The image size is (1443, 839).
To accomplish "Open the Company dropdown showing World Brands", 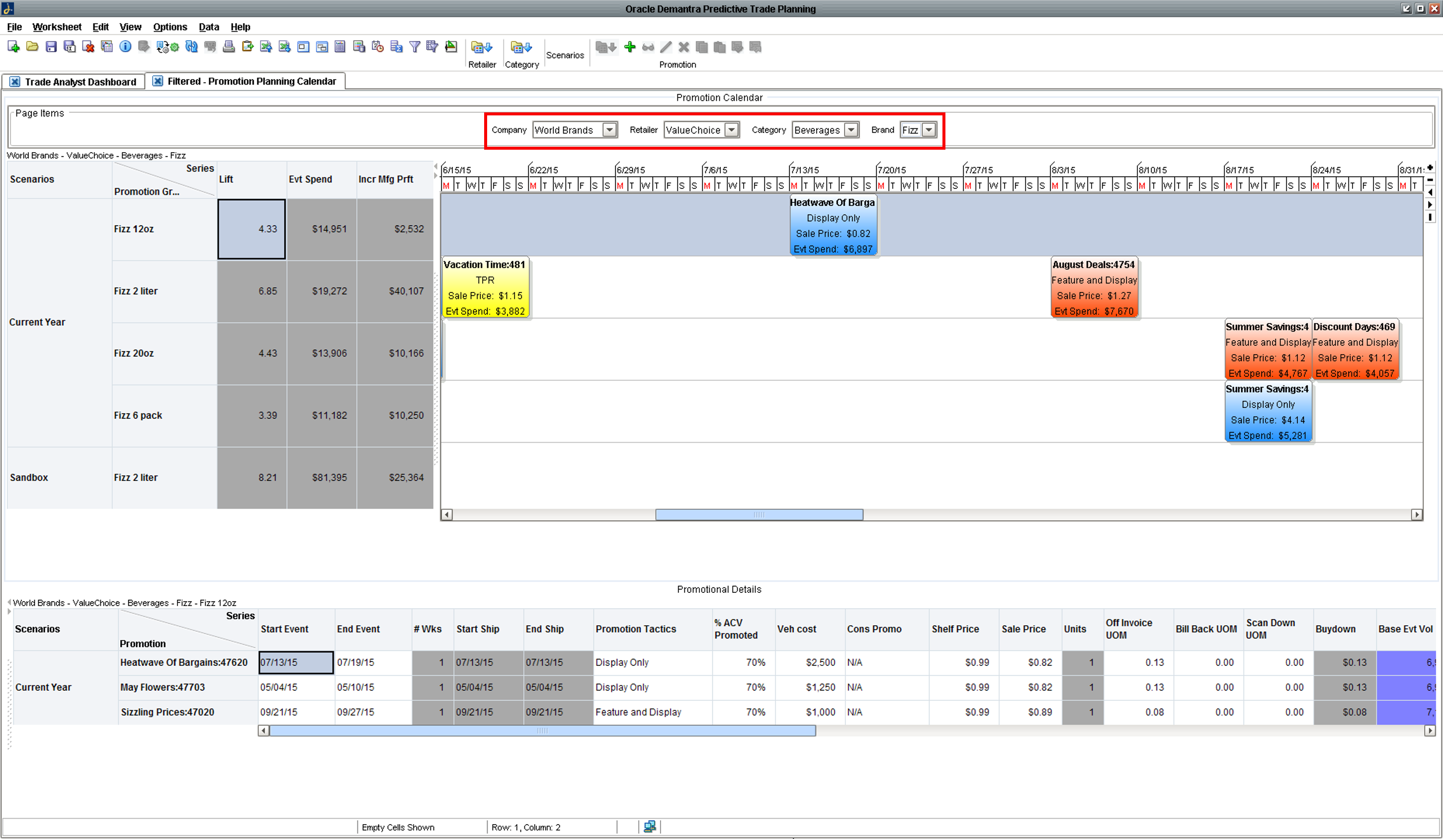I will tap(610, 130).
